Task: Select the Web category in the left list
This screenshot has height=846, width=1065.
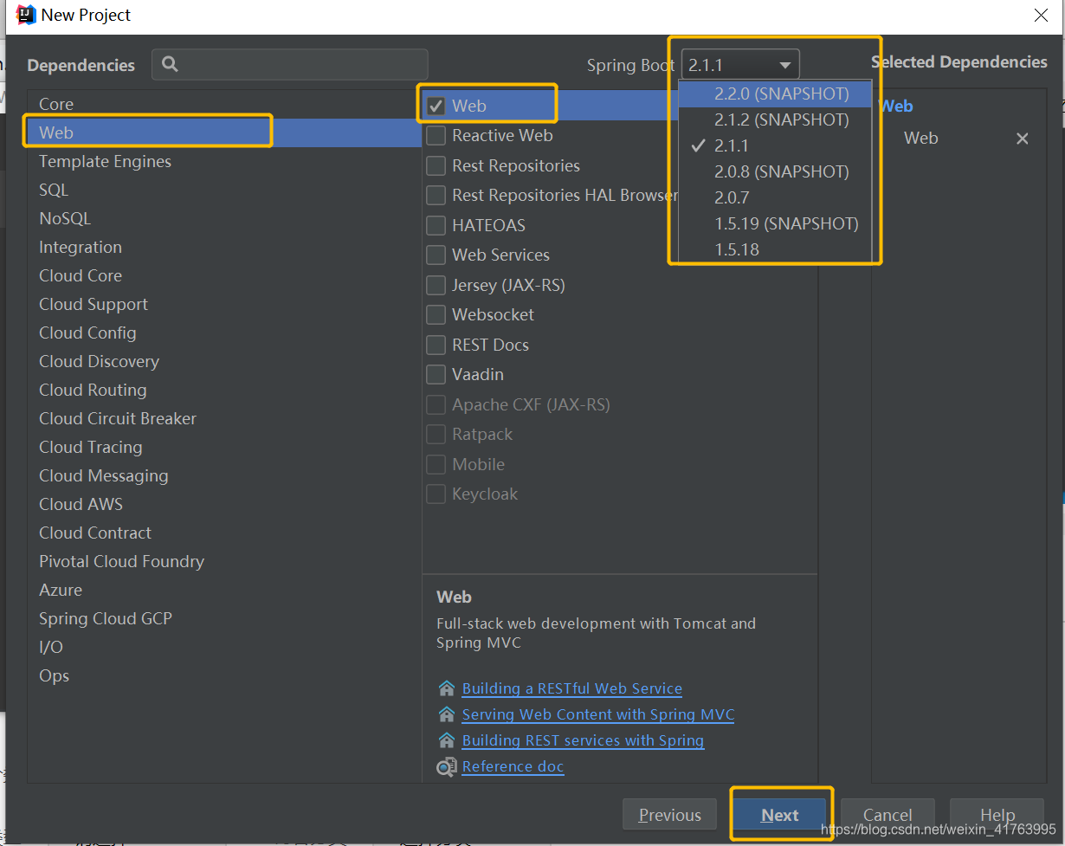Action: point(224,132)
